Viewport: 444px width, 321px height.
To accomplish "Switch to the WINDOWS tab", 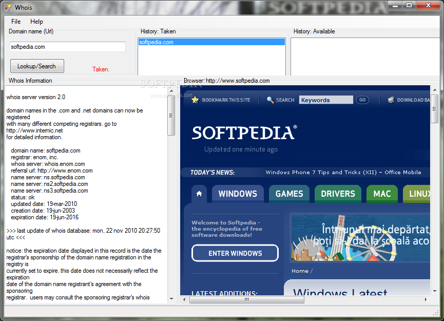I will tap(238, 194).
